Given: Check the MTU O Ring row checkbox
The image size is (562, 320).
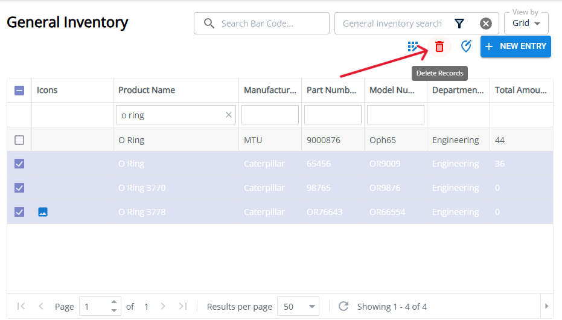Looking at the screenshot, I should pyautogui.click(x=19, y=140).
